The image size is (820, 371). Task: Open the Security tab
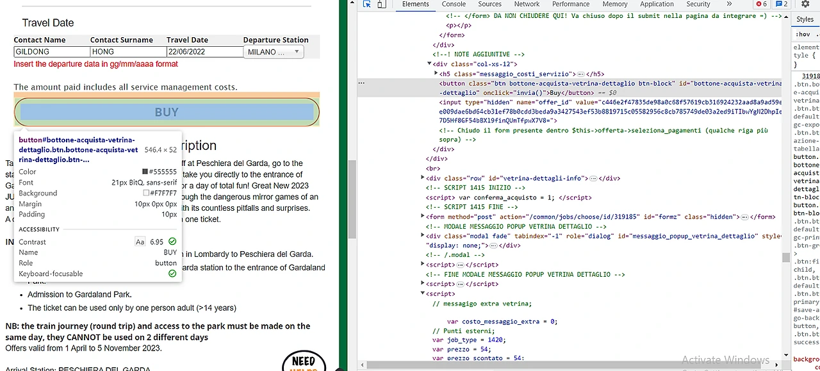[x=698, y=4]
